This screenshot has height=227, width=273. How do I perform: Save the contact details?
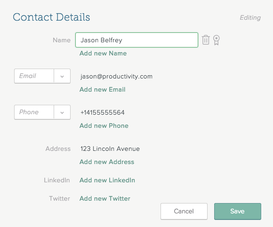pos(238,211)
